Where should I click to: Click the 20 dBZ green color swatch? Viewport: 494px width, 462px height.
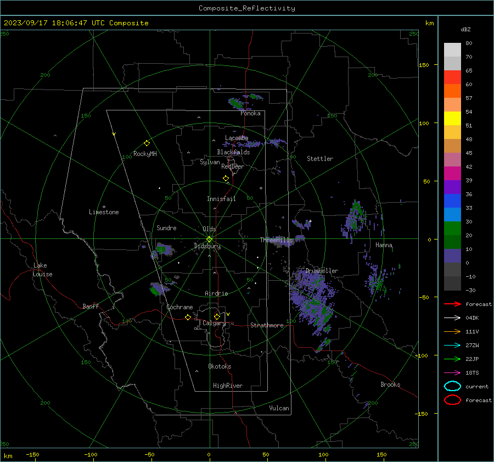tap(452, 242)
